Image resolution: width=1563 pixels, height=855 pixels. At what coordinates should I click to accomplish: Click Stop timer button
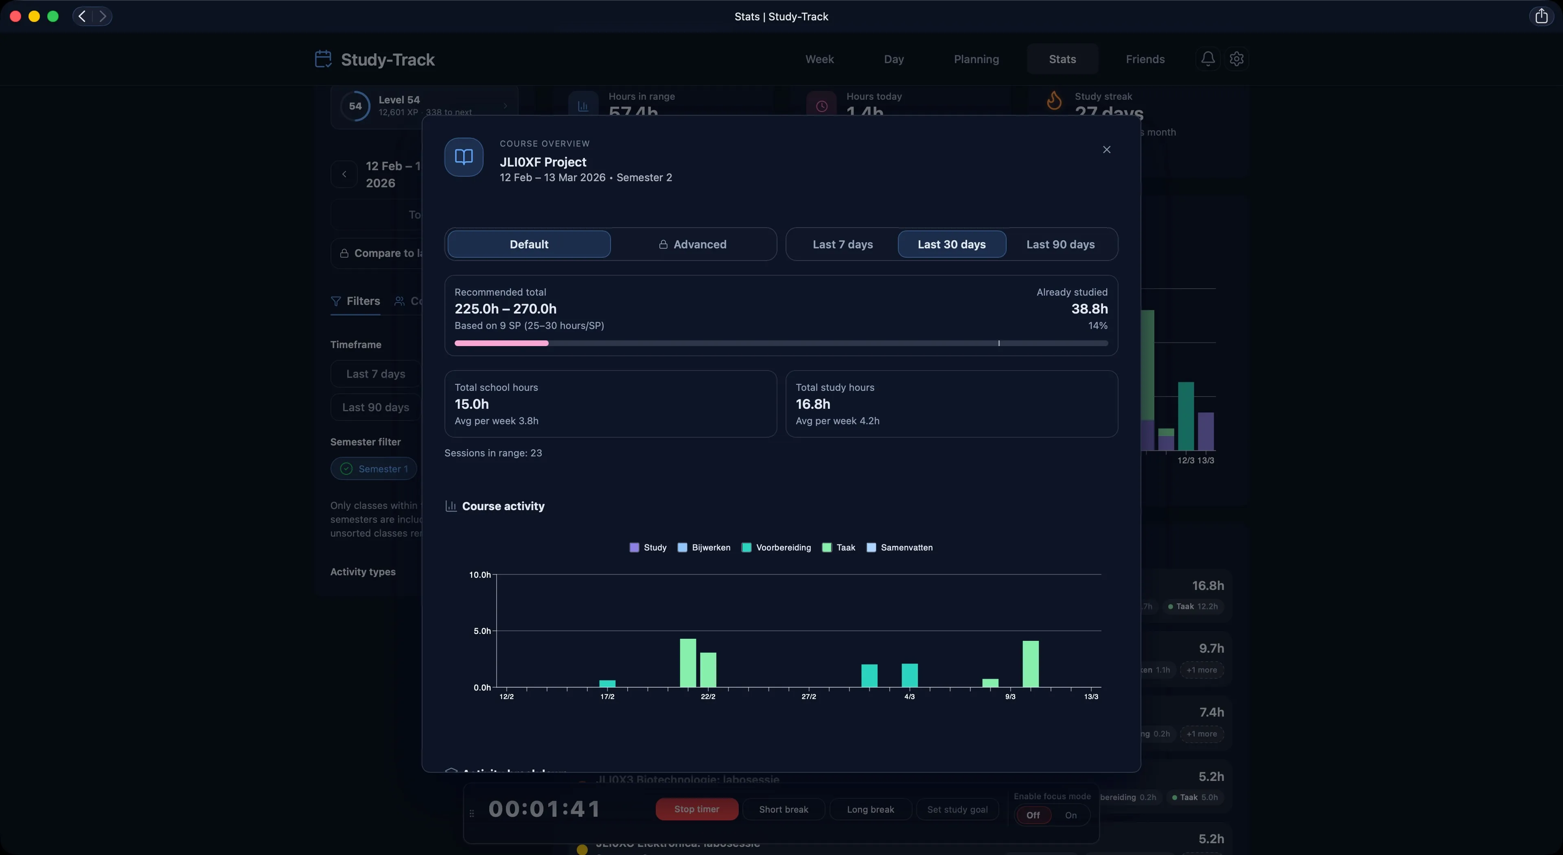coord(696,809)
